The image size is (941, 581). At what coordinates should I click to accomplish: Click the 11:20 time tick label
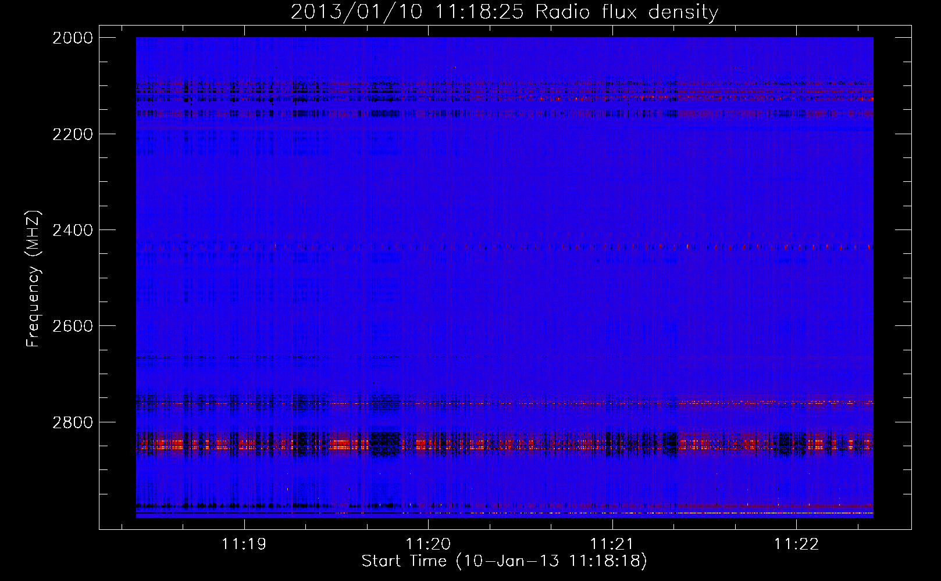[x=428, y=544]
